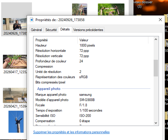Click the 20260421_1539 file name label
The width and height of the screenshot is (168, 140).
pos(15,106)
